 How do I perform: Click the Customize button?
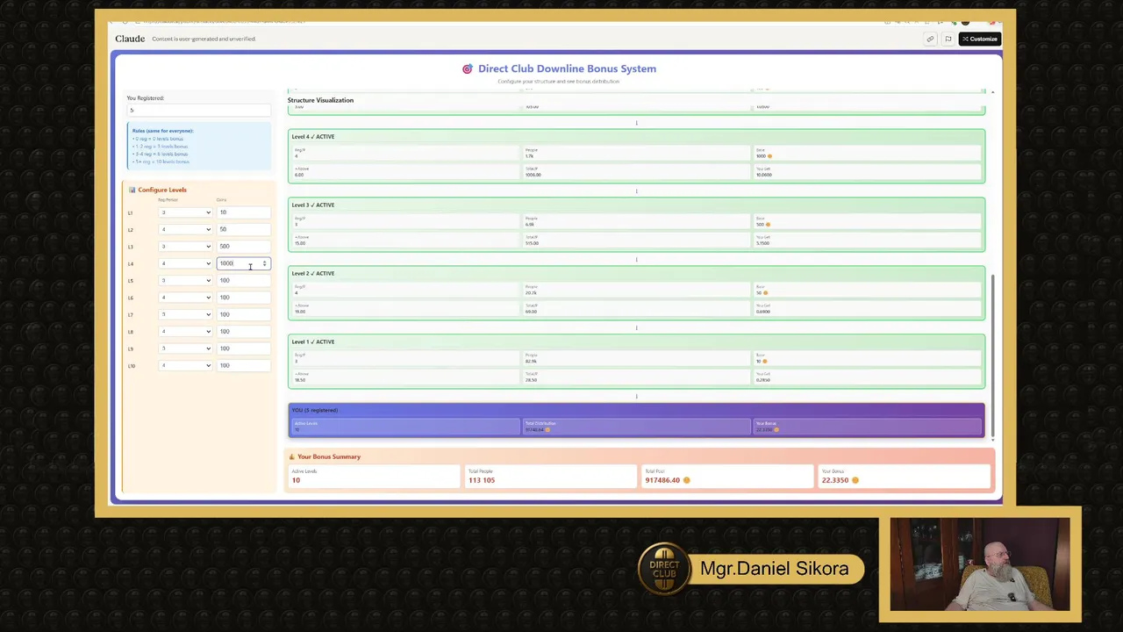979,39
